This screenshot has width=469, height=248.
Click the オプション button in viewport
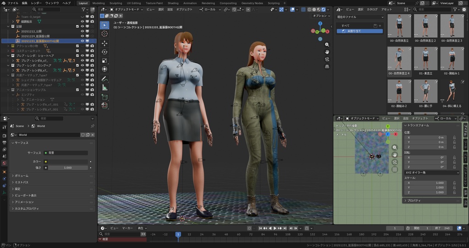pos(320,16)
